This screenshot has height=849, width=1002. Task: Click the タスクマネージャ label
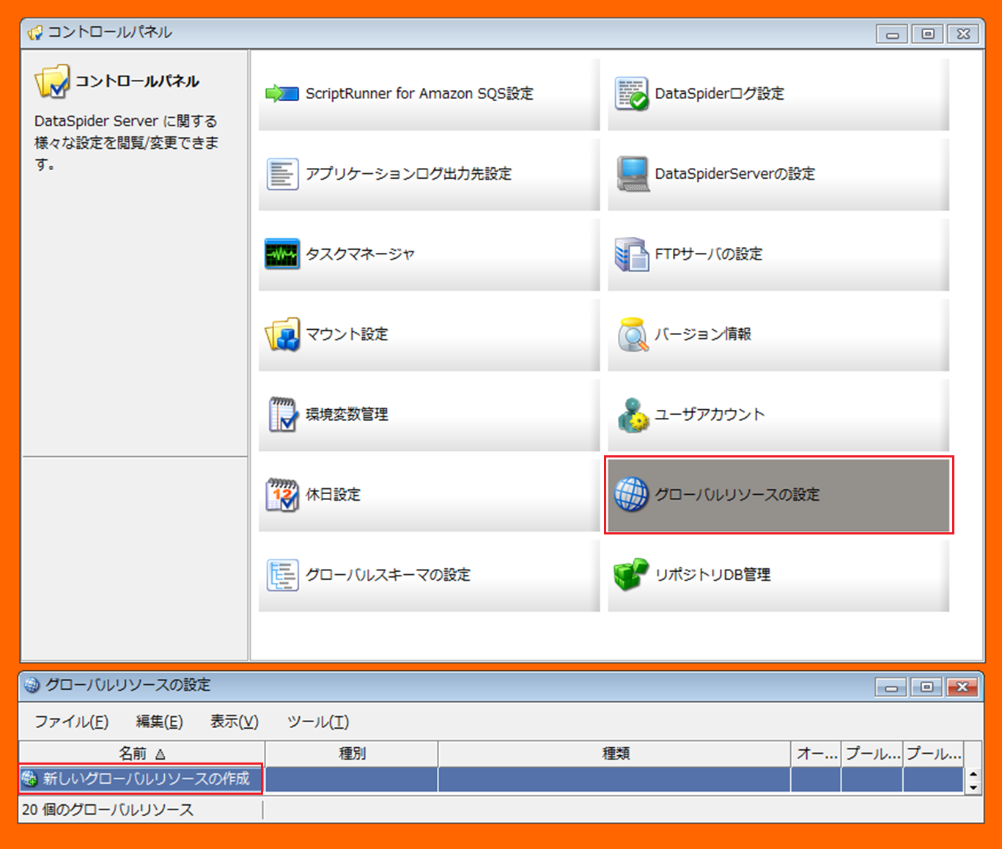tap(360, 254)
